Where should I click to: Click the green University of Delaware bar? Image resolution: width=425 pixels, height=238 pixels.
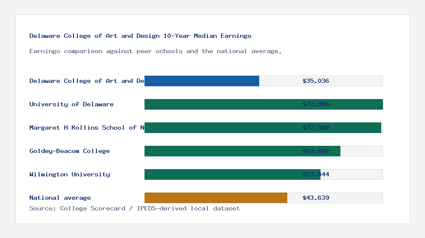[263, 105]
